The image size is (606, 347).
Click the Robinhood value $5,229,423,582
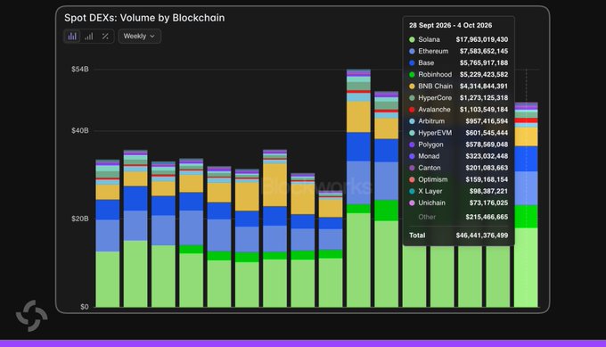point(484,75)
